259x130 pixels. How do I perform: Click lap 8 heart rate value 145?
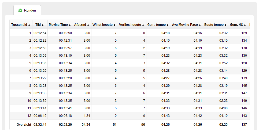tap(244, 85)
